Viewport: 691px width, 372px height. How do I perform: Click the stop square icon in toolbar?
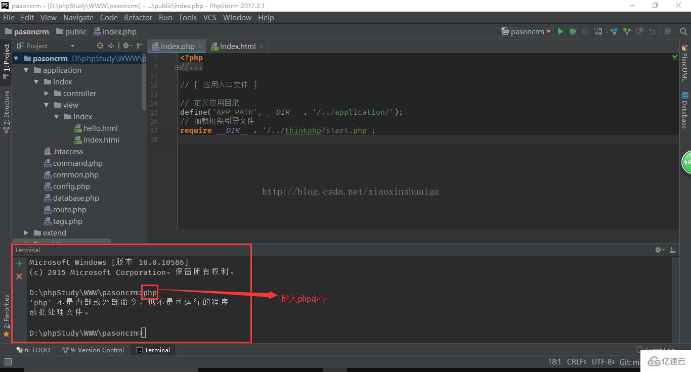coord(668,31)
